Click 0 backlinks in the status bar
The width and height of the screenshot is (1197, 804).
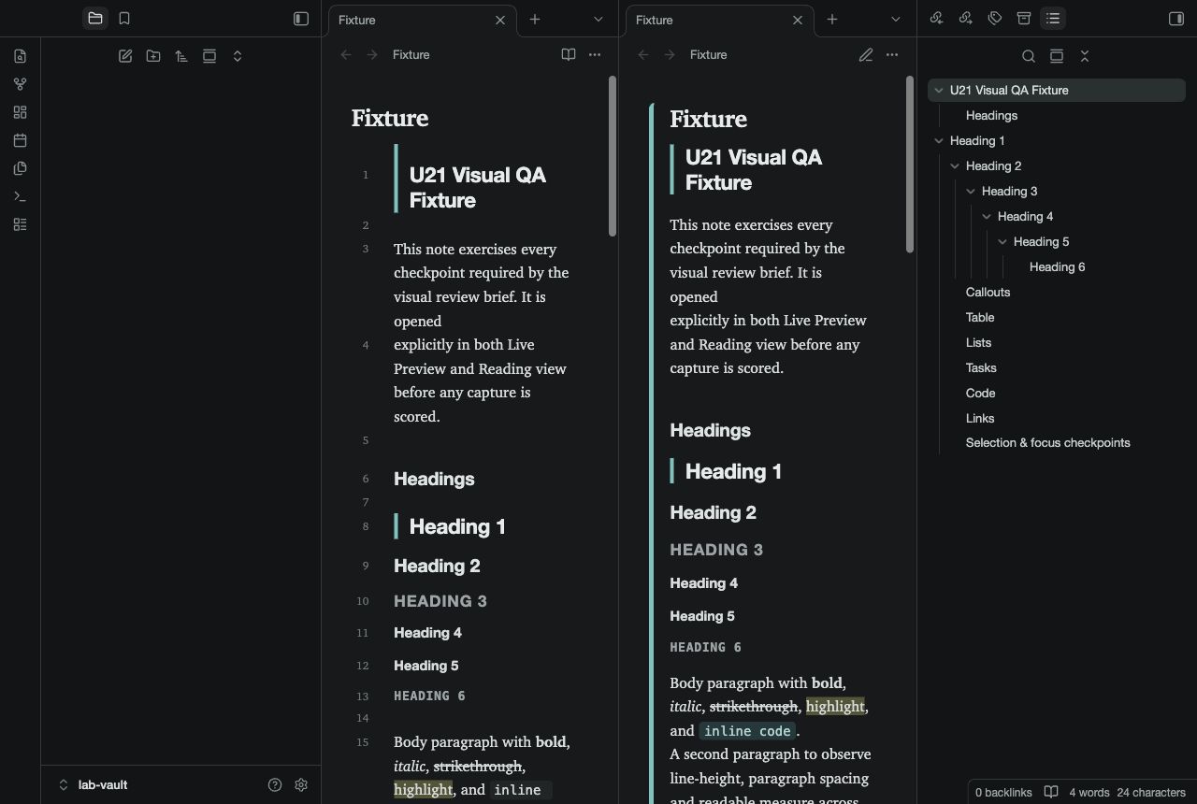click(x=1003, y=792)
